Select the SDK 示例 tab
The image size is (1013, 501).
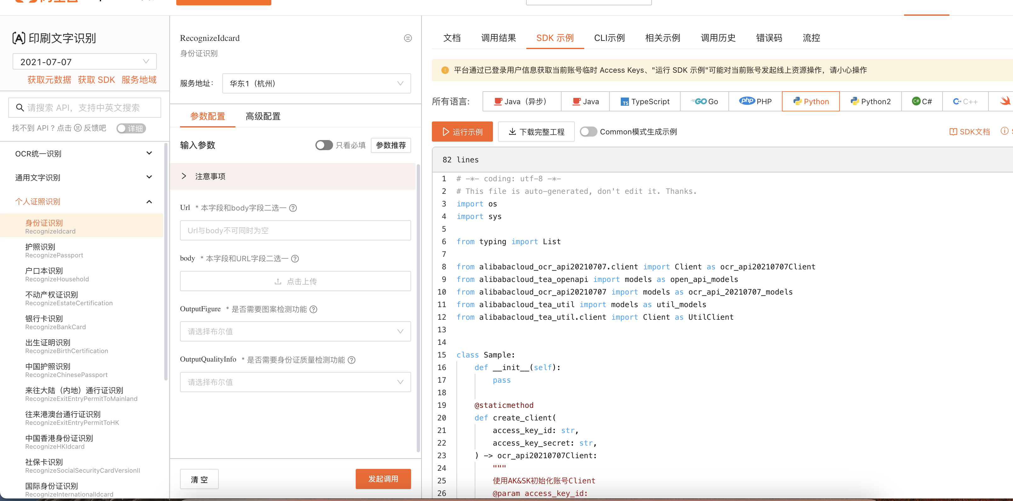[555, 38]
